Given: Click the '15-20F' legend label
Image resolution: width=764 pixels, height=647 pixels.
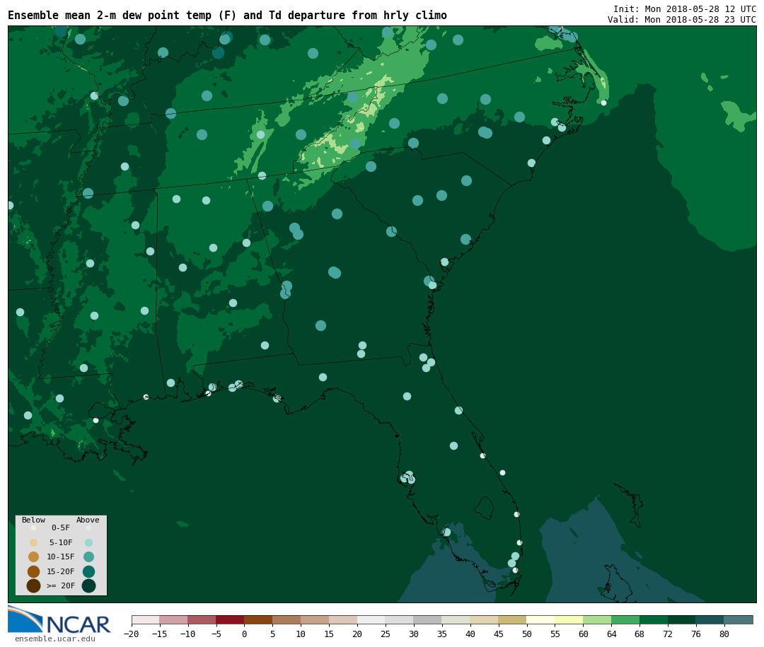Looking at the screenshot, I should tap(61, 571).
